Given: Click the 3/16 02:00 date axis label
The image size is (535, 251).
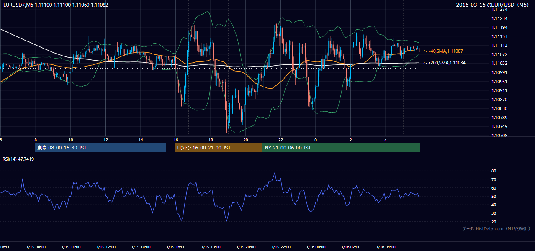Looking at the screenshot, I should tap(350, 247).
